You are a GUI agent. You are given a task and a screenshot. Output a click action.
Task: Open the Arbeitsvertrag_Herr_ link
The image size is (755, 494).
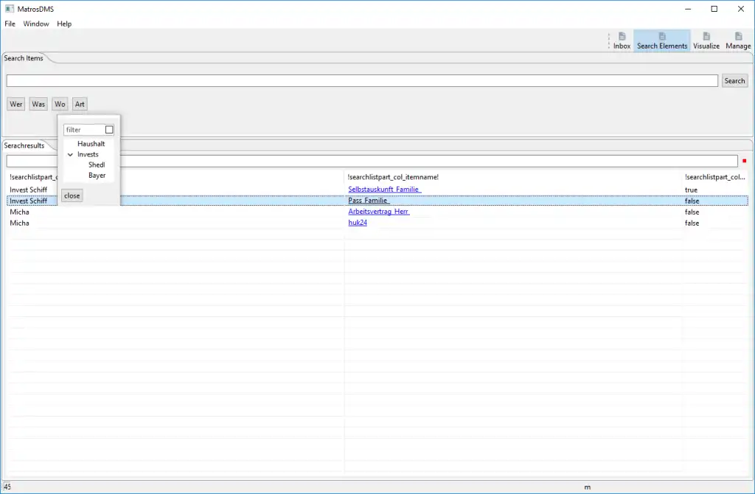tap(378, 212)
